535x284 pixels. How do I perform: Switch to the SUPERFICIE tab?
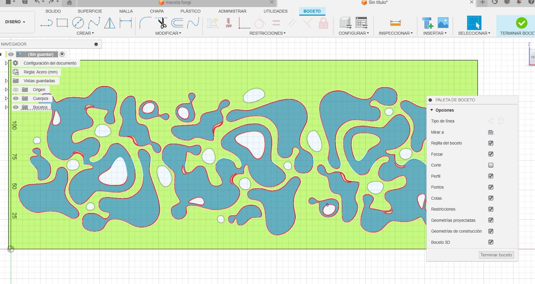(x=90, y=11)
